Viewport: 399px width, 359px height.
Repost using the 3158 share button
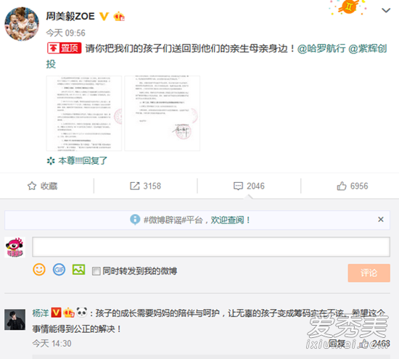[x=145, y=186]
